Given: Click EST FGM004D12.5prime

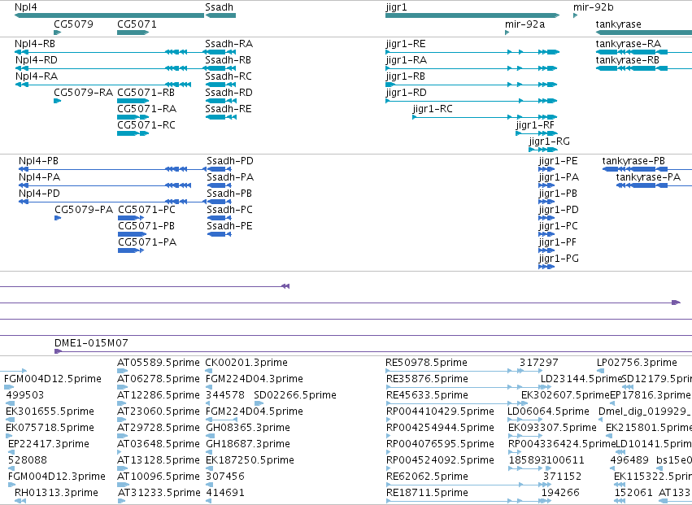Looking at the screenshot, I should (x=9, y=387).
